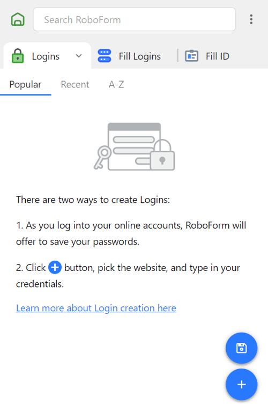This screenshot has height=404, width=268.
Task: Switch to the Recent tab
Action: pos(75,85)
